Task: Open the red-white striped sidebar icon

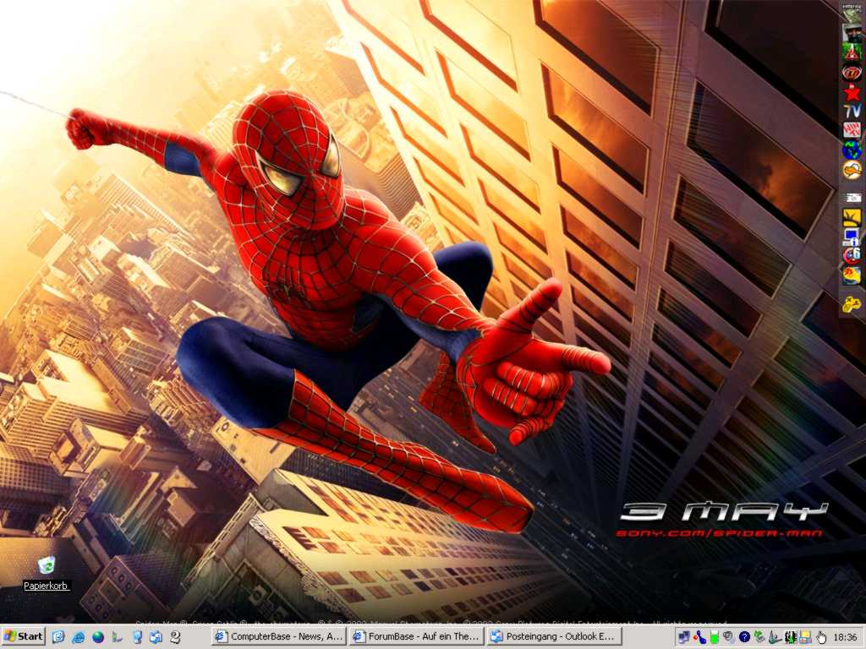Action: tap(852, 130)
